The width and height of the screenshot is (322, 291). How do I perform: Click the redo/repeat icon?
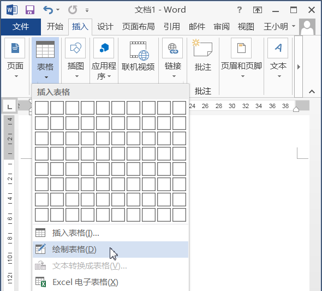[x=73, y=10]
